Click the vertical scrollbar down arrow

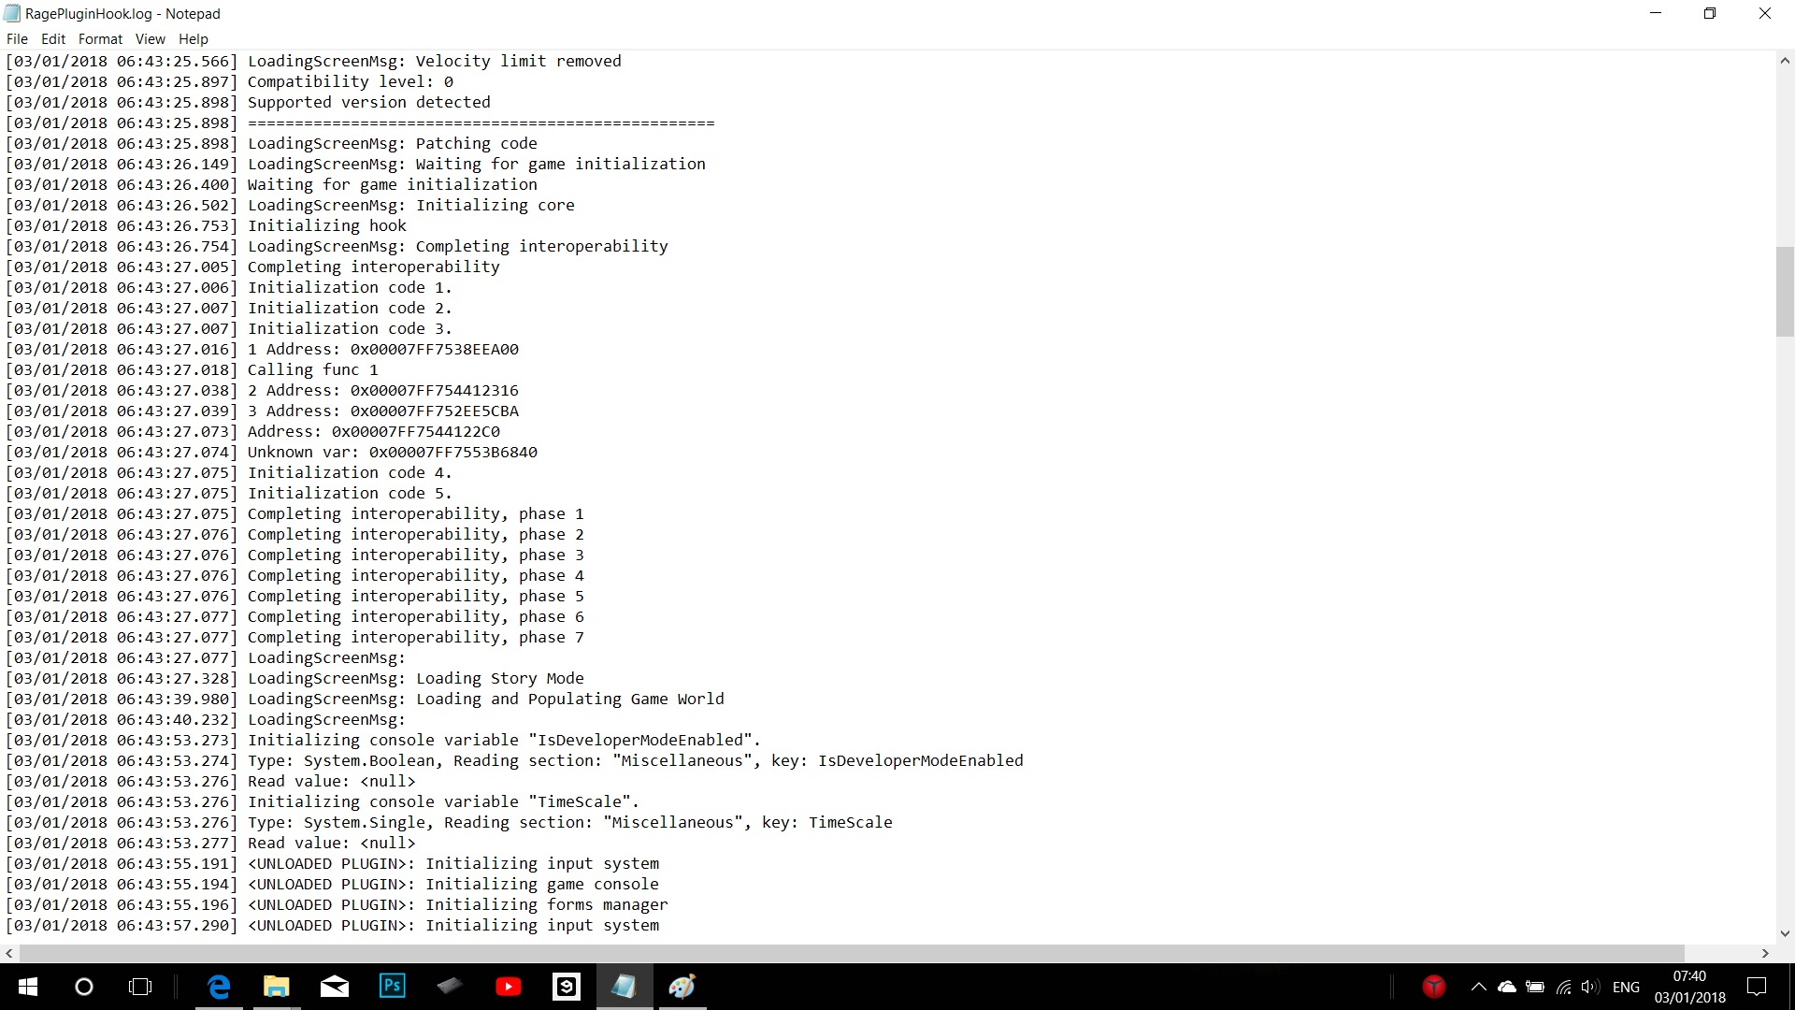coord(1785,932)
